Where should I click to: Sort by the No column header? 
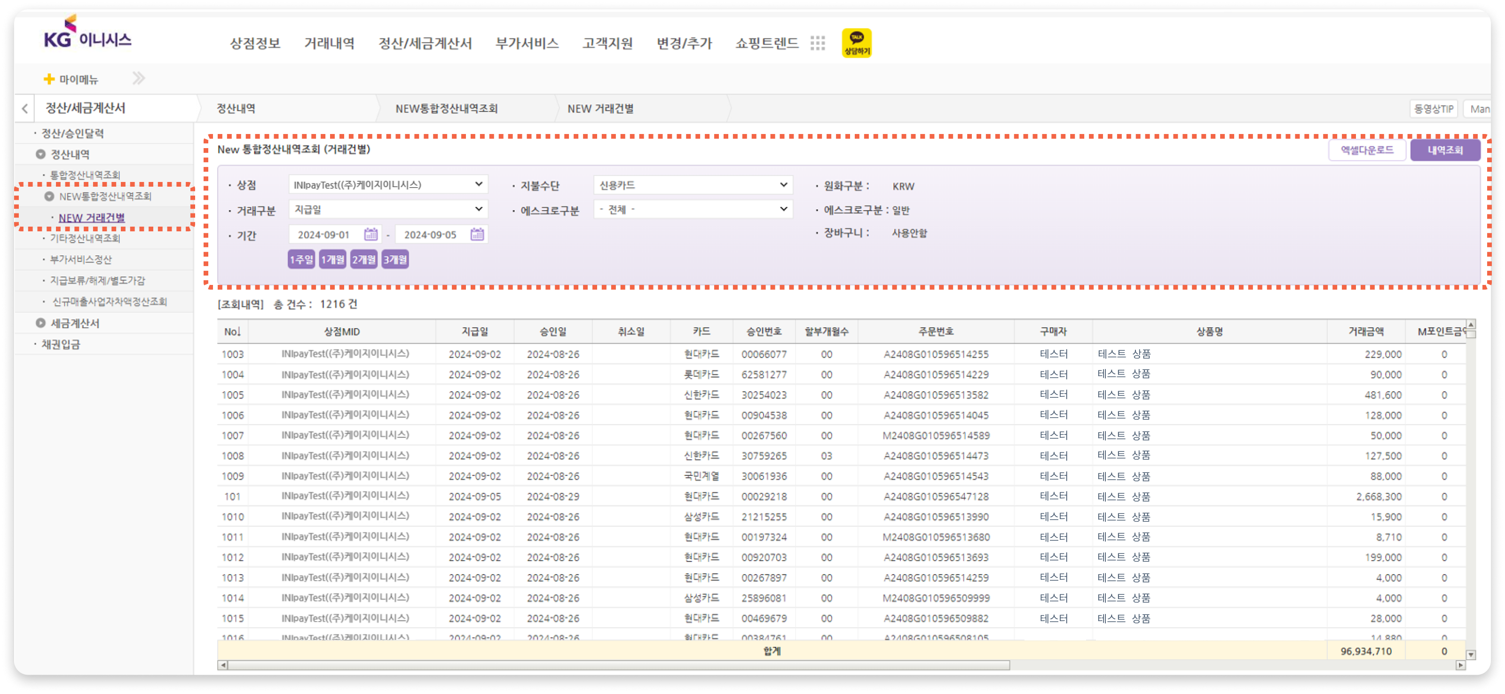(x=232, y=331)
